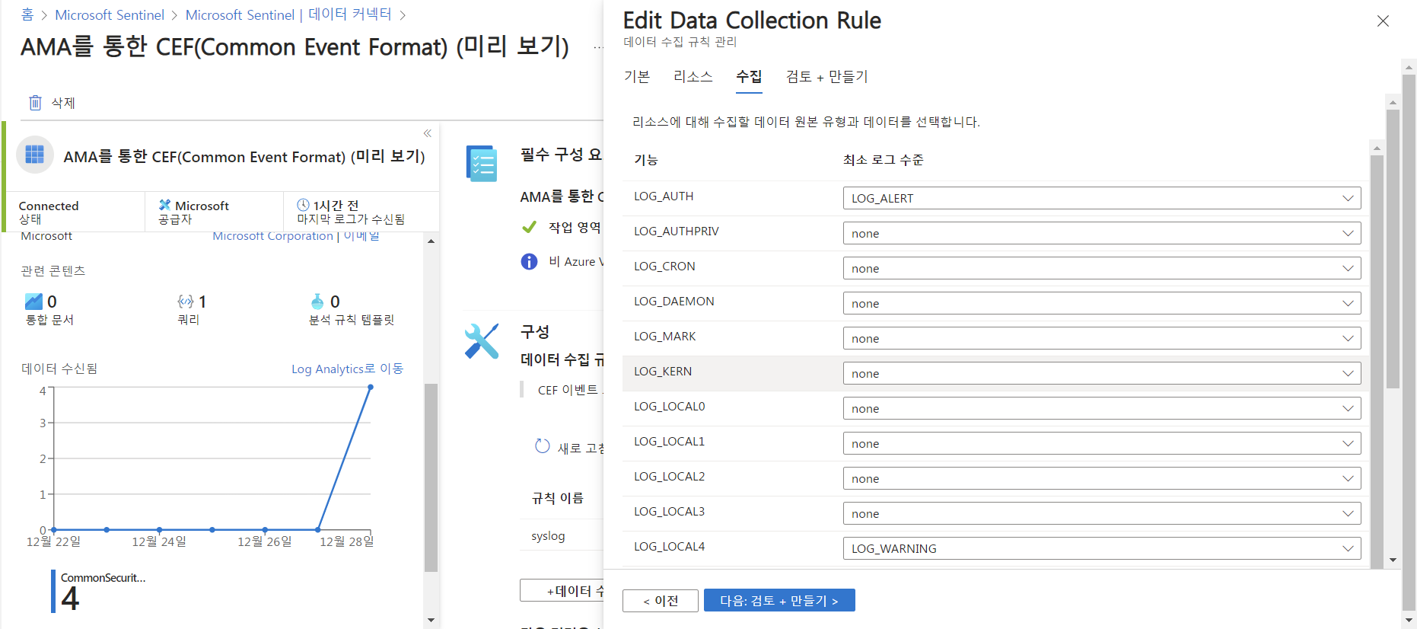The image size is (1417, 629).
Task: Open Log Analytics로 이동 link
Action: [x=347, y=369]
